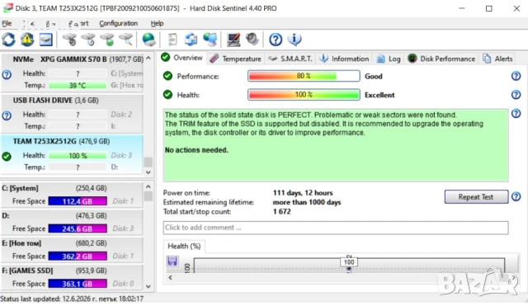The width and height of the screenshot is (528, 306).
Task: Click the E: free space 362.2 GB bar
Action: (x=78, y=257)
